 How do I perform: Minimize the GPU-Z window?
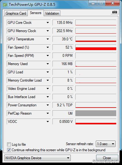tap(93, 3)
